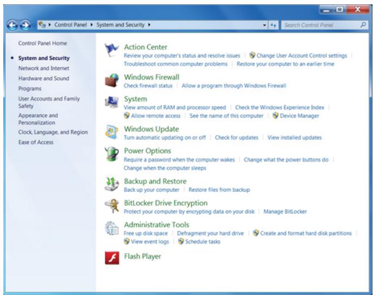Click the Control Panel icon in address bar

pos(42,24)
